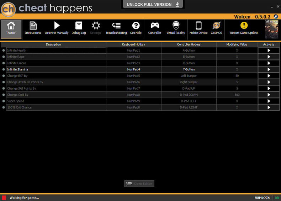Screen dimensions: 281x201
Task: Launch the CoSMOS tool
Action: point(216,28)
